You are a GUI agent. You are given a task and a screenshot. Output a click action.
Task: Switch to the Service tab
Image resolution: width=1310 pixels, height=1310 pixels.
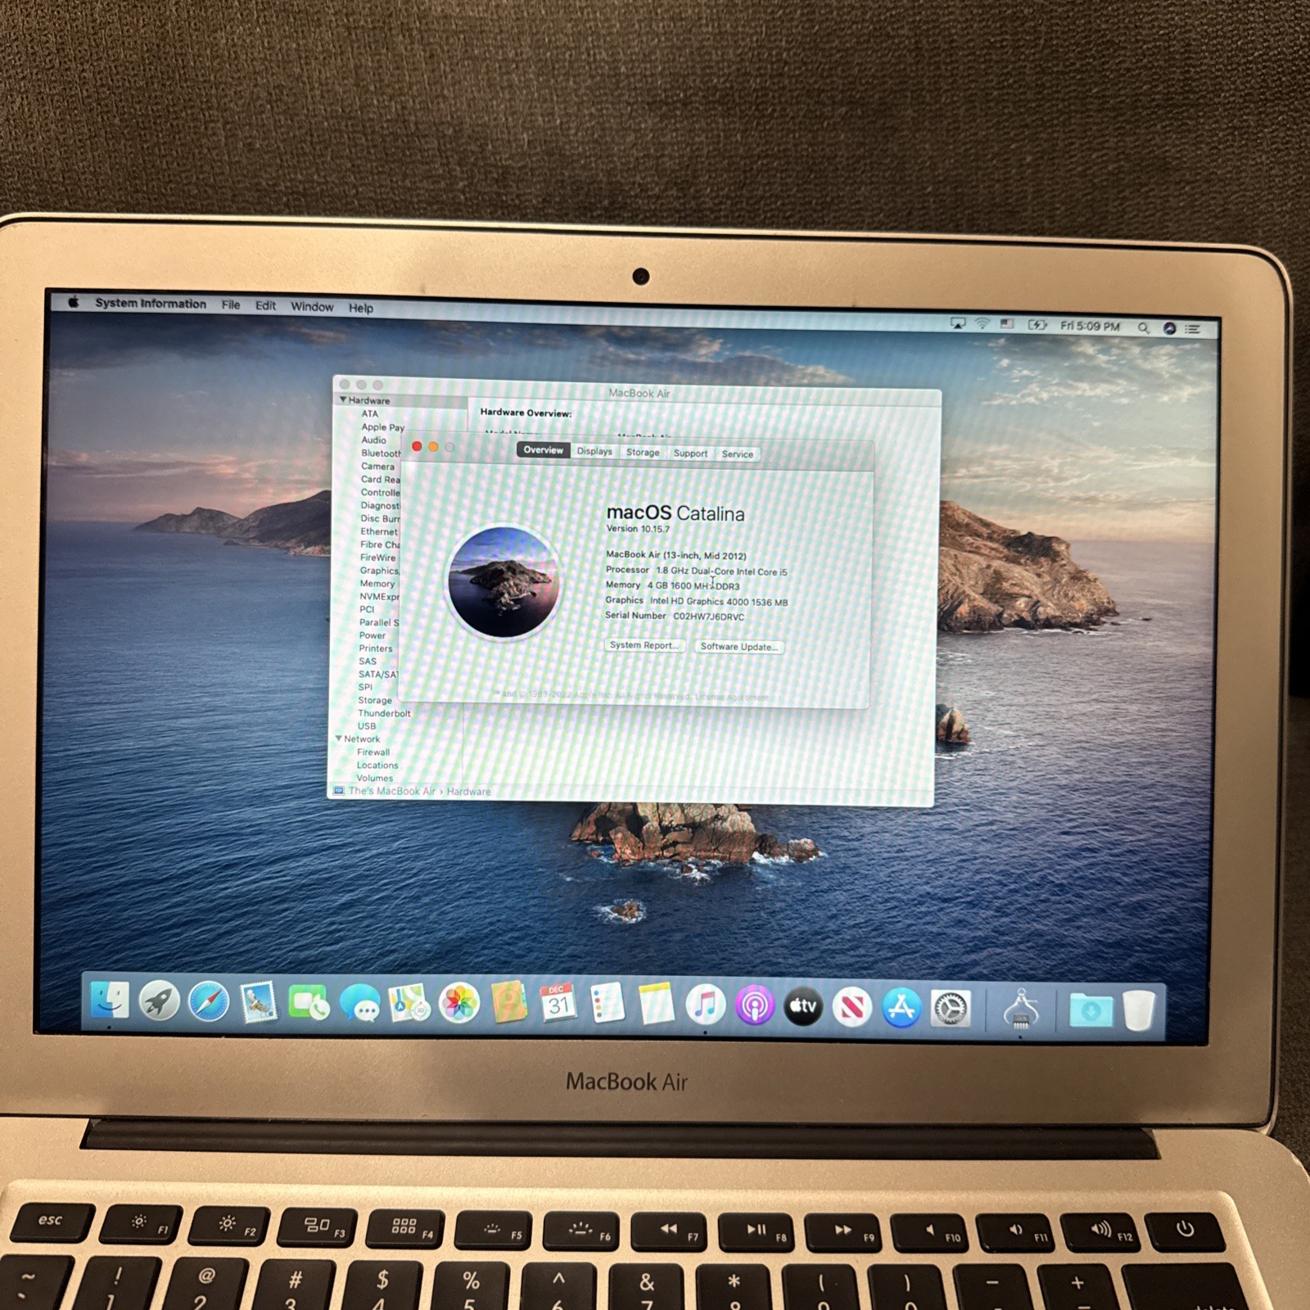coord(738,454)
